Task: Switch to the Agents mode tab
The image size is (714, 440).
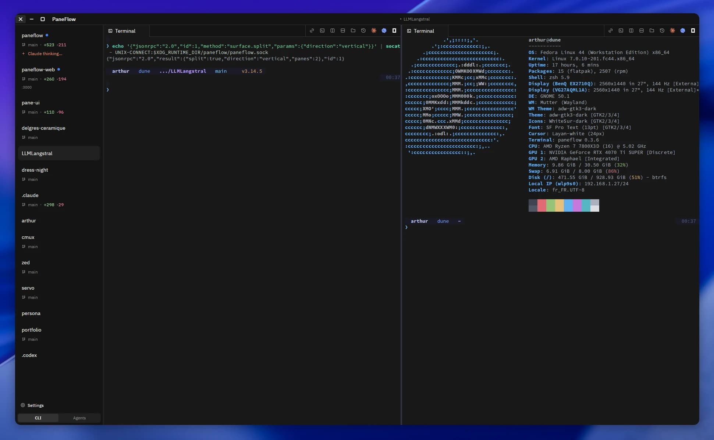Action: (79, 418)
